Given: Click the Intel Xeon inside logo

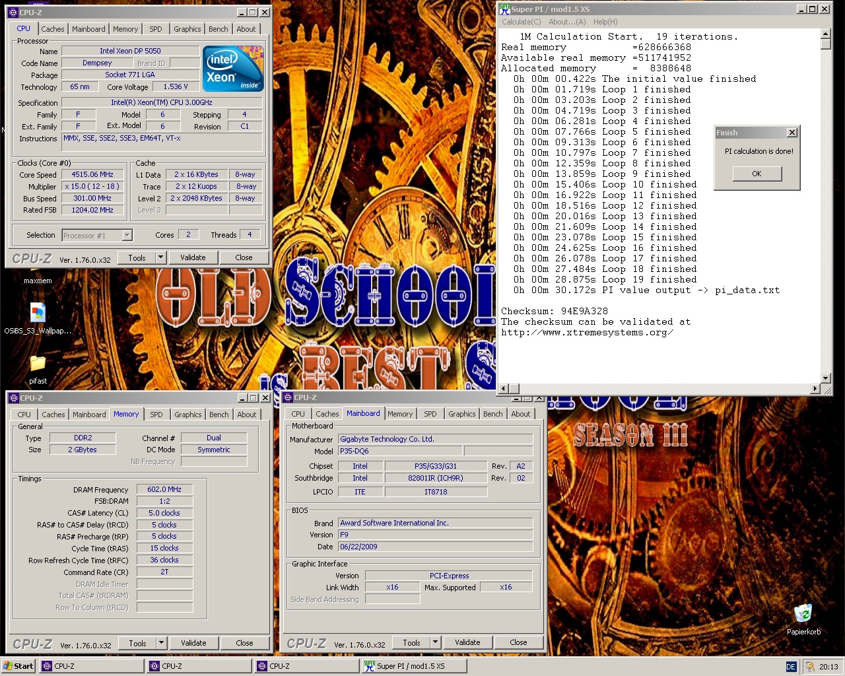Looking at the screenshot, I should coord(233,69).
